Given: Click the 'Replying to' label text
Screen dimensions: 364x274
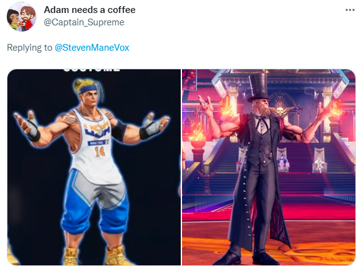Looking at the screenshot, I should pyautogui.click(x=30, y=48).
